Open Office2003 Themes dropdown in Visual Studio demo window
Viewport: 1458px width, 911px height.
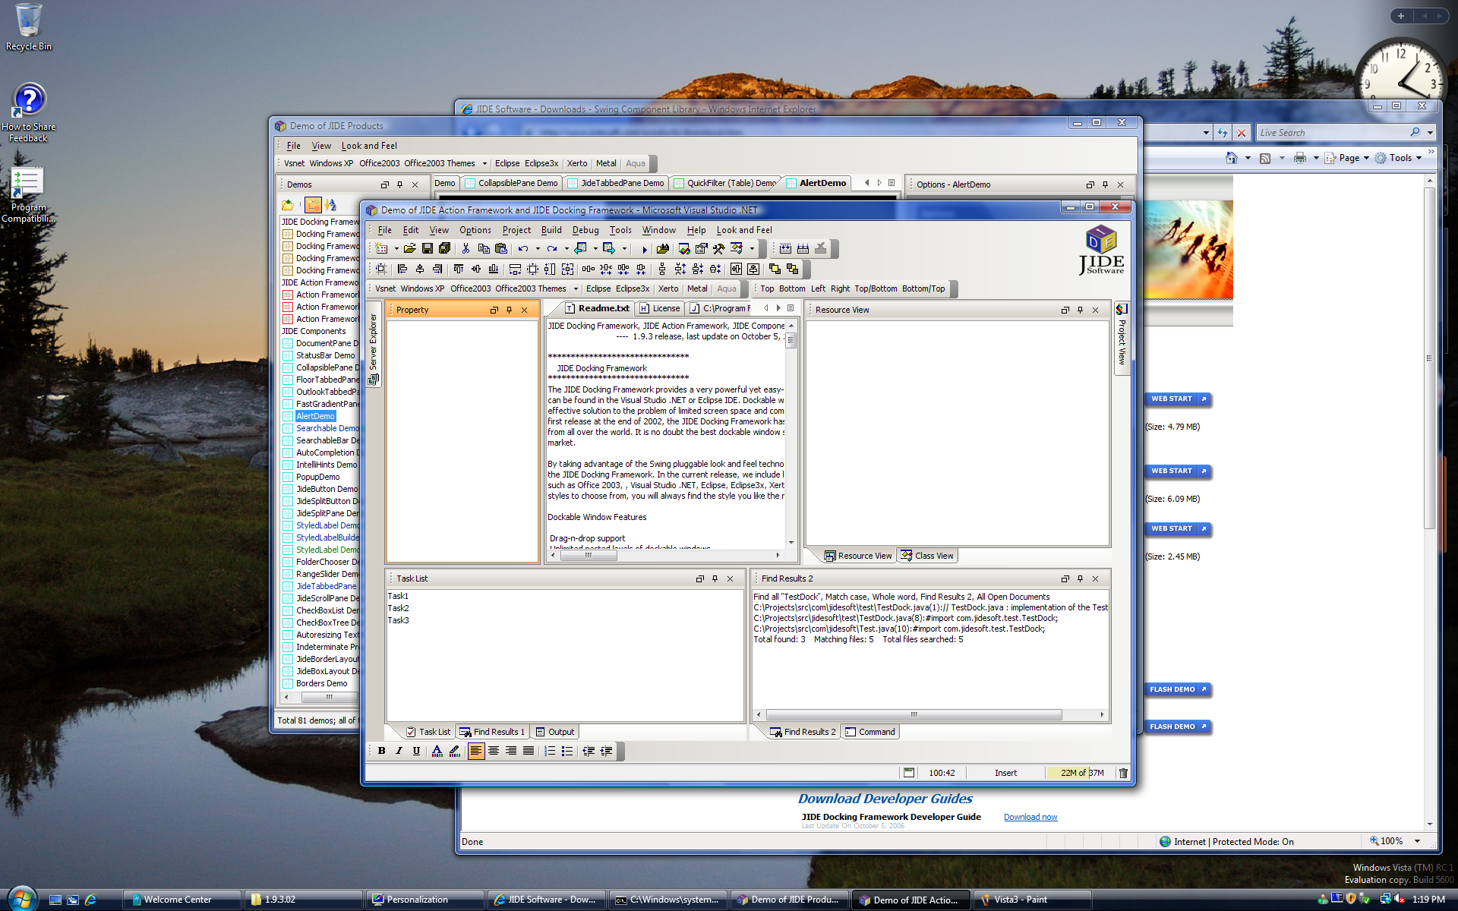(x=576, y=288)
